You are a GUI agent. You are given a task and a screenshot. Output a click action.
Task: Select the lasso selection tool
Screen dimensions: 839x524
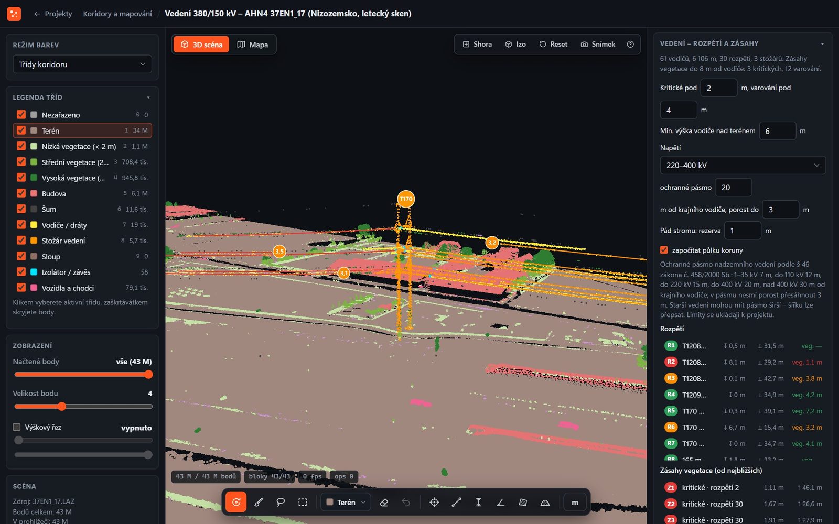(x=281, y=502)
